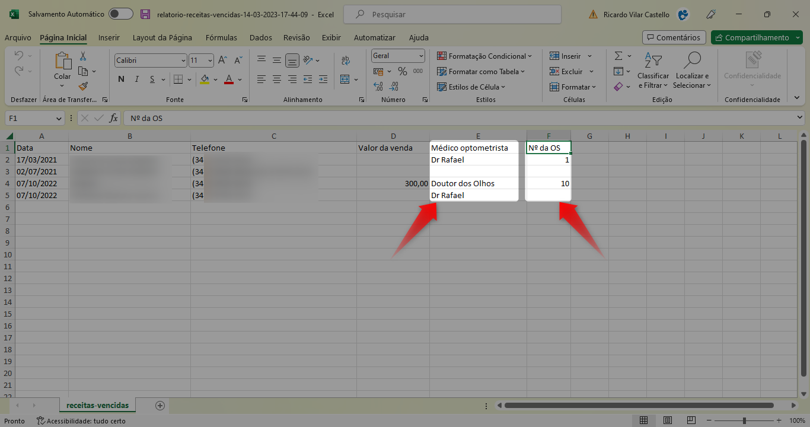Toggle Bold N formatting
The width and height of the screenshot is (810, 427).
pyautogui.click(x=121, y=79)
